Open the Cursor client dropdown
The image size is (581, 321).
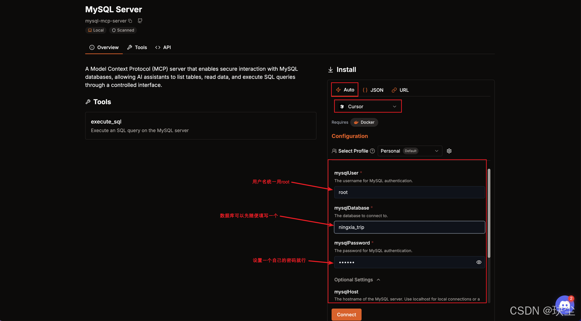(x=368, y=106)
